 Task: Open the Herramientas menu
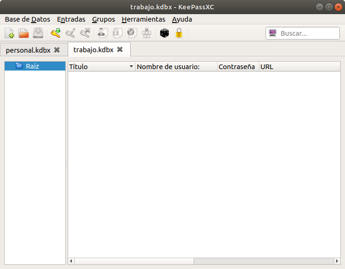coord(143,19)
